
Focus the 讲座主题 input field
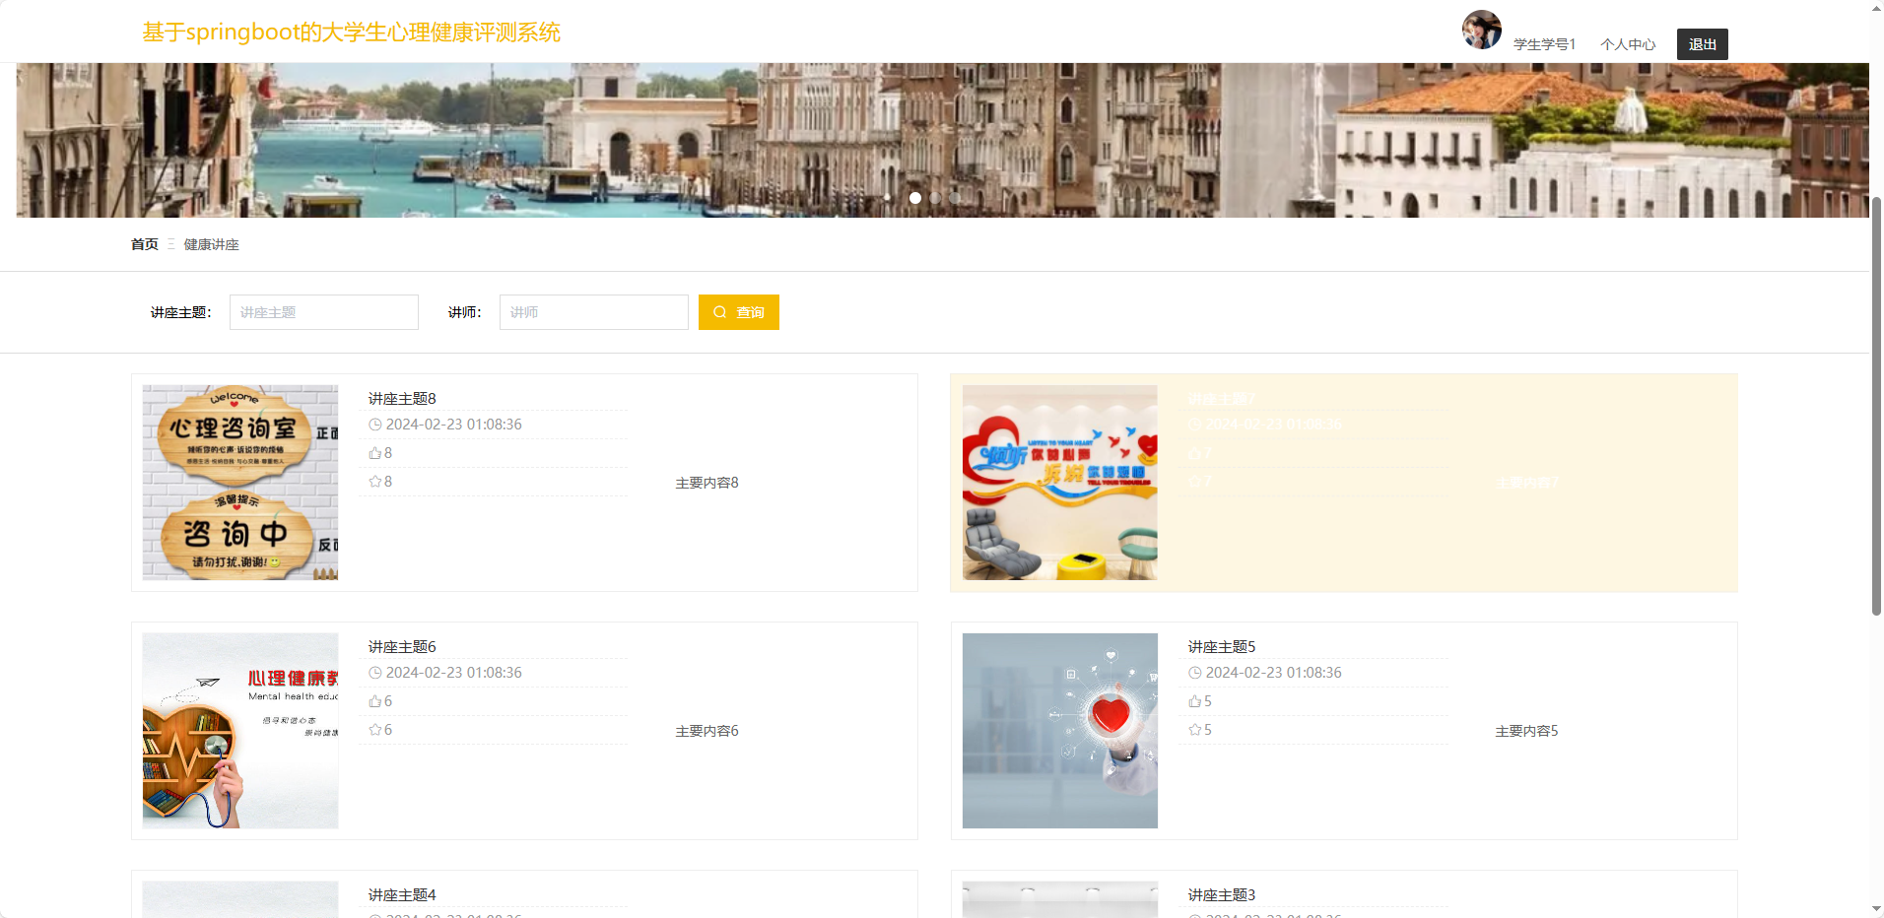click(x=324, y=312)
